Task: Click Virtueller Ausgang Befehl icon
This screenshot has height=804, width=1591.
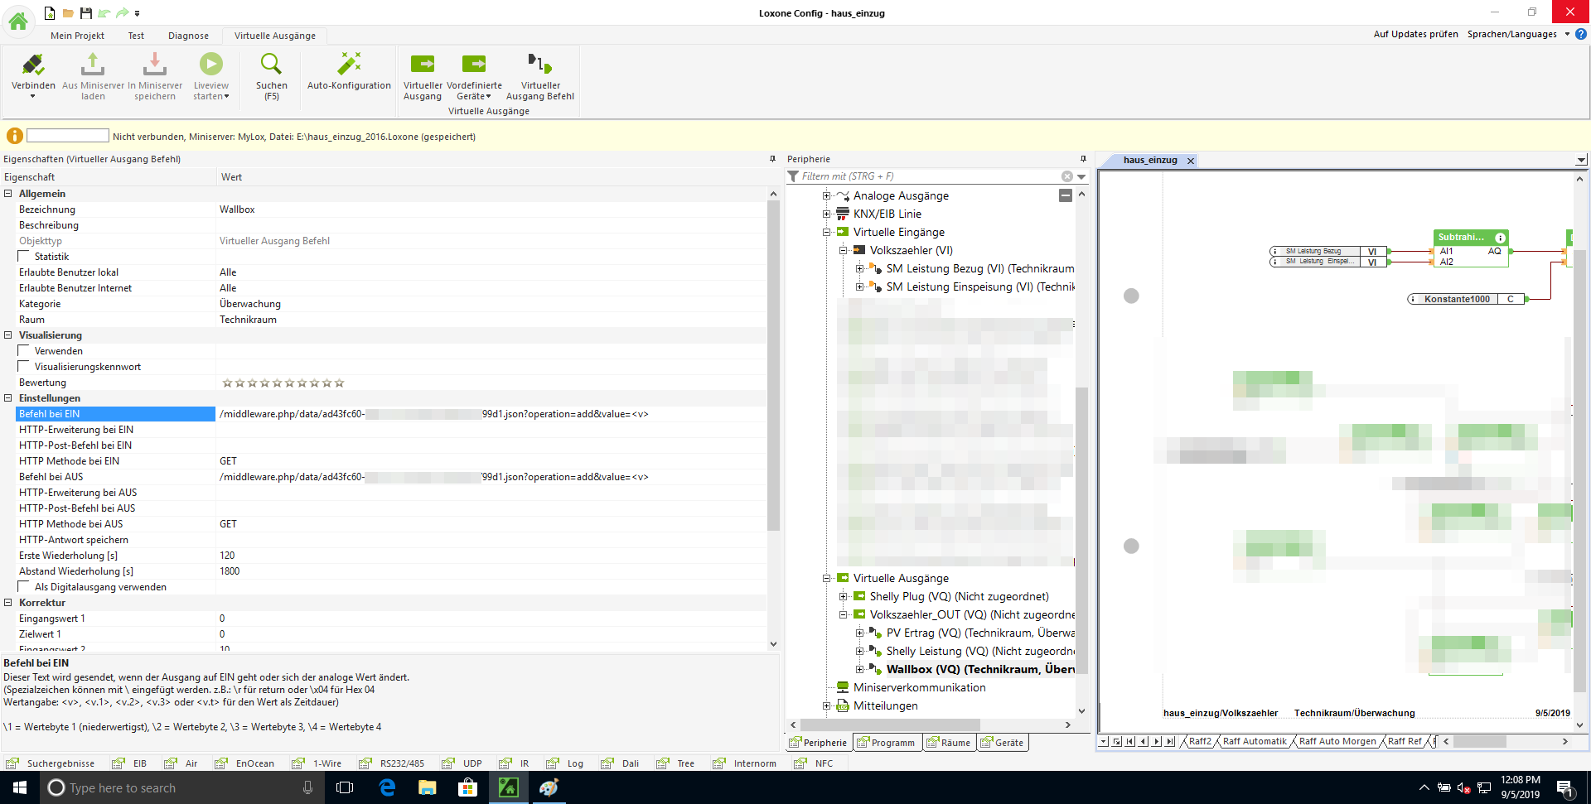Action: tap(539, 65)
